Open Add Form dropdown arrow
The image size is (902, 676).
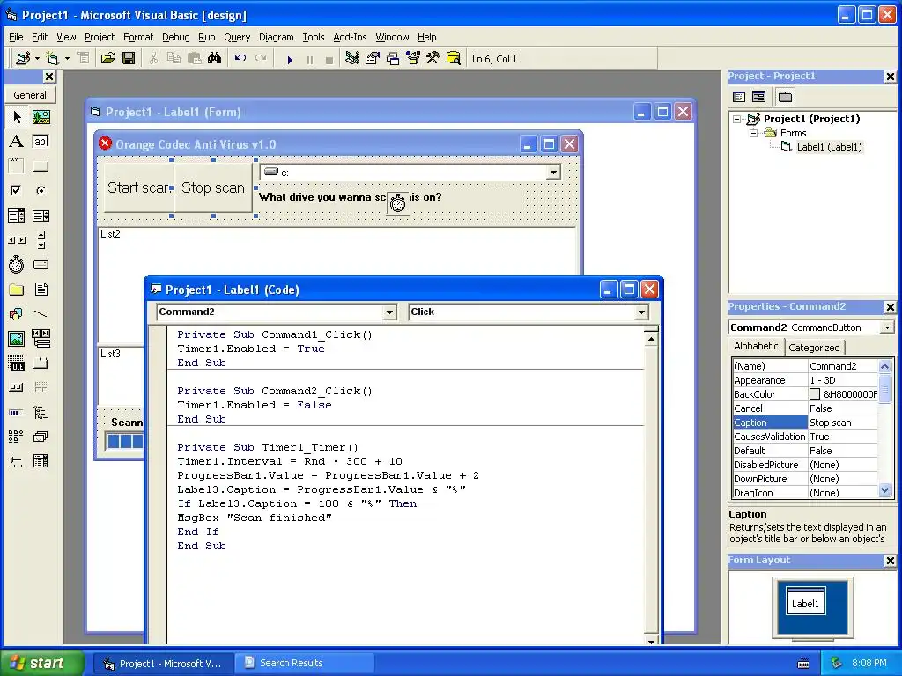pos(67,59)
